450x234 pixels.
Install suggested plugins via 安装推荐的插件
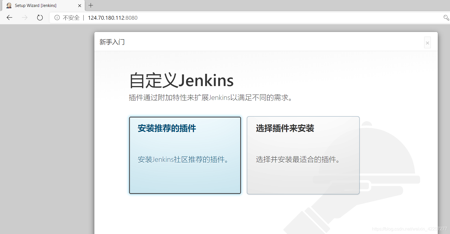tap(185, 155)
